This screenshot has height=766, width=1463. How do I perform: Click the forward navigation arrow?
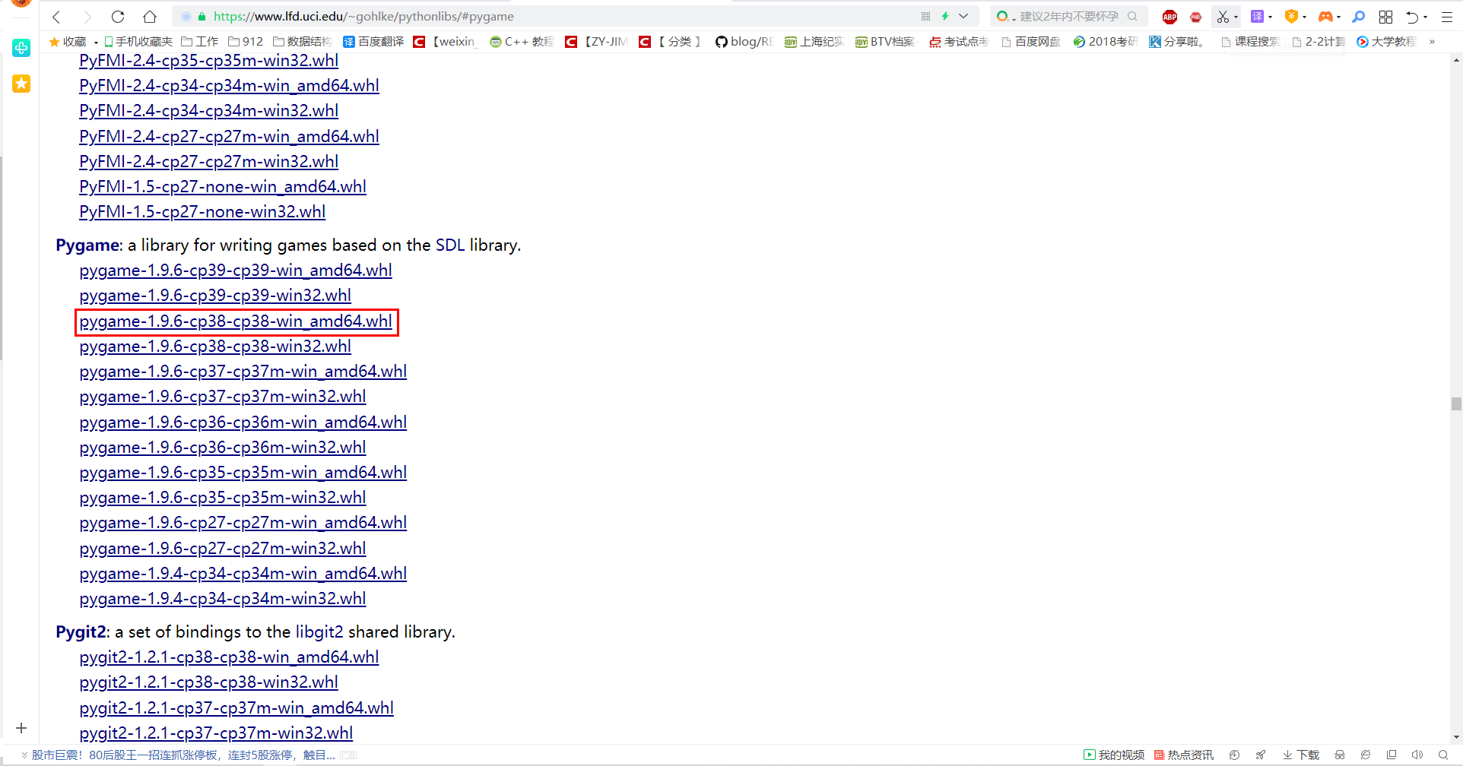[87, 17]
